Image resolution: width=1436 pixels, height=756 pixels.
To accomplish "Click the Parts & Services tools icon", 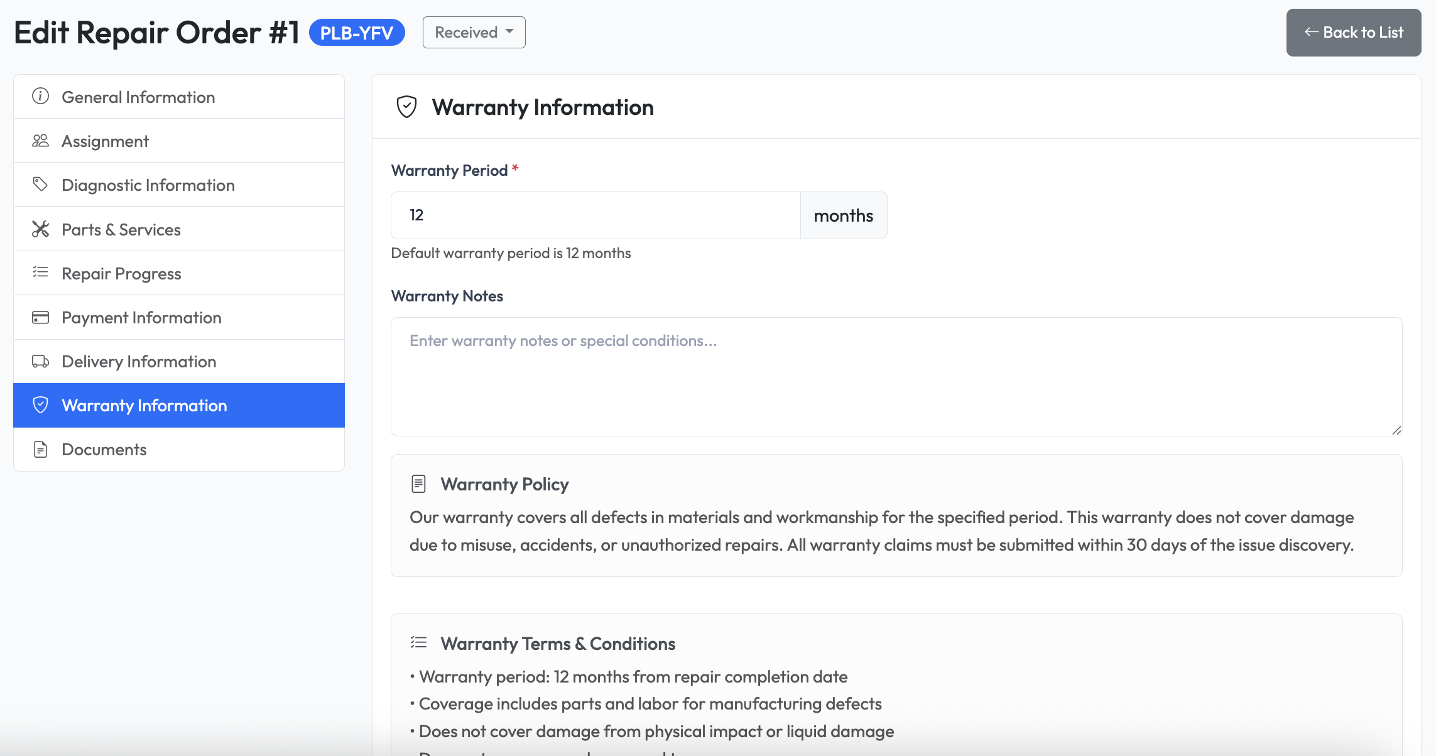I will 40,229.
